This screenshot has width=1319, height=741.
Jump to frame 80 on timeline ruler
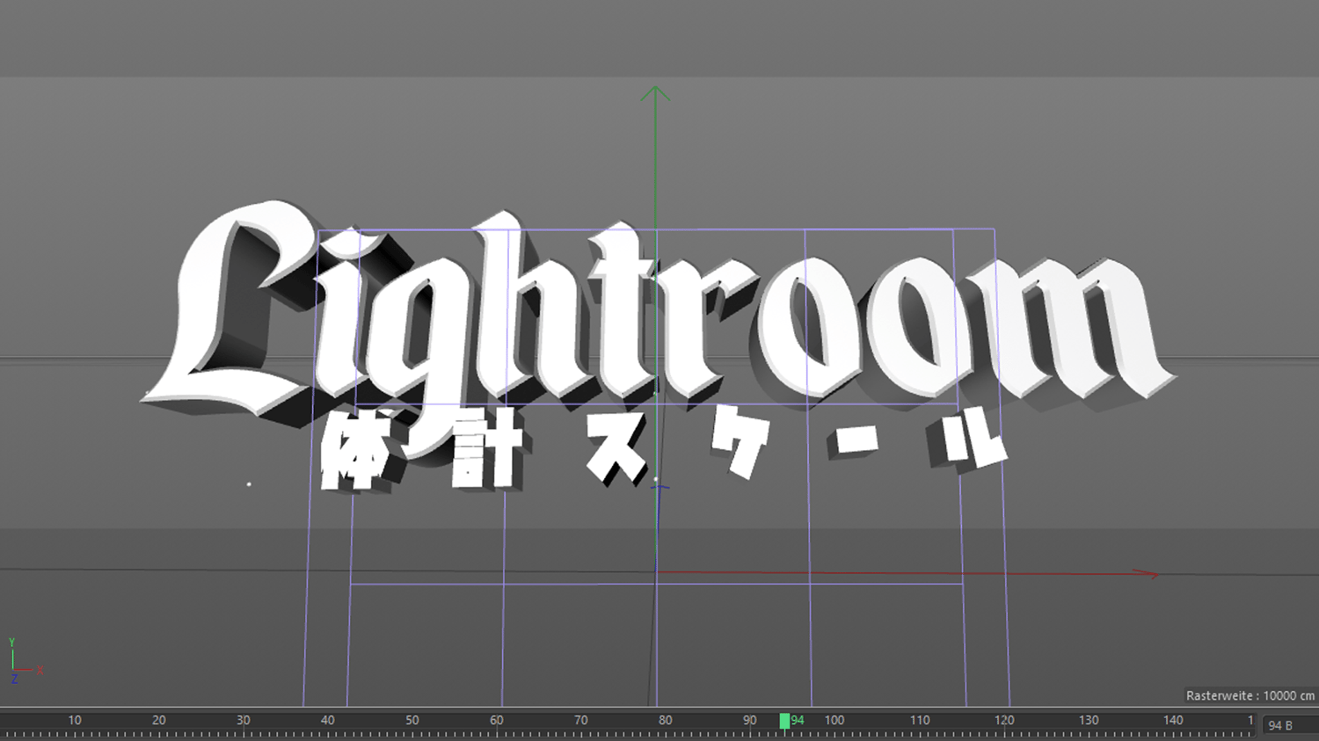click(x=666, y=720)
